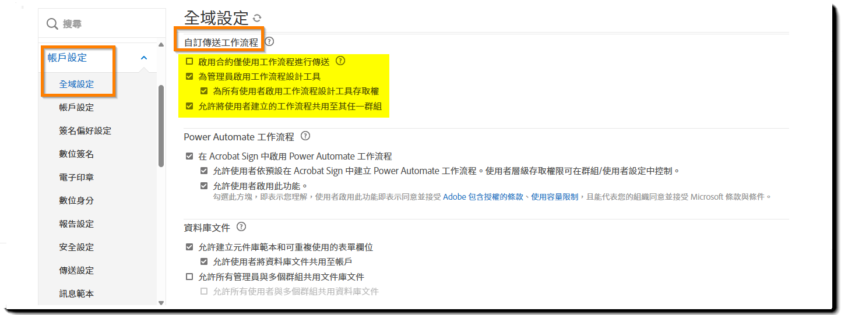Select 簽名偏好設定 in the sidebar
The image size is (841, 315).
pyautogui.click(x=85, y=131)
